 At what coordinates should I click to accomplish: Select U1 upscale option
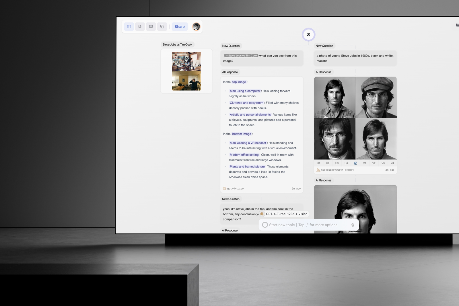(x=318, y=163)
